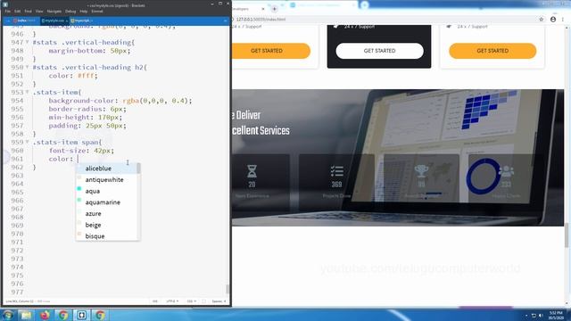The image size is (571, 321).
Task: Open Firefox from the taskbar
Action: click(45, 315)
